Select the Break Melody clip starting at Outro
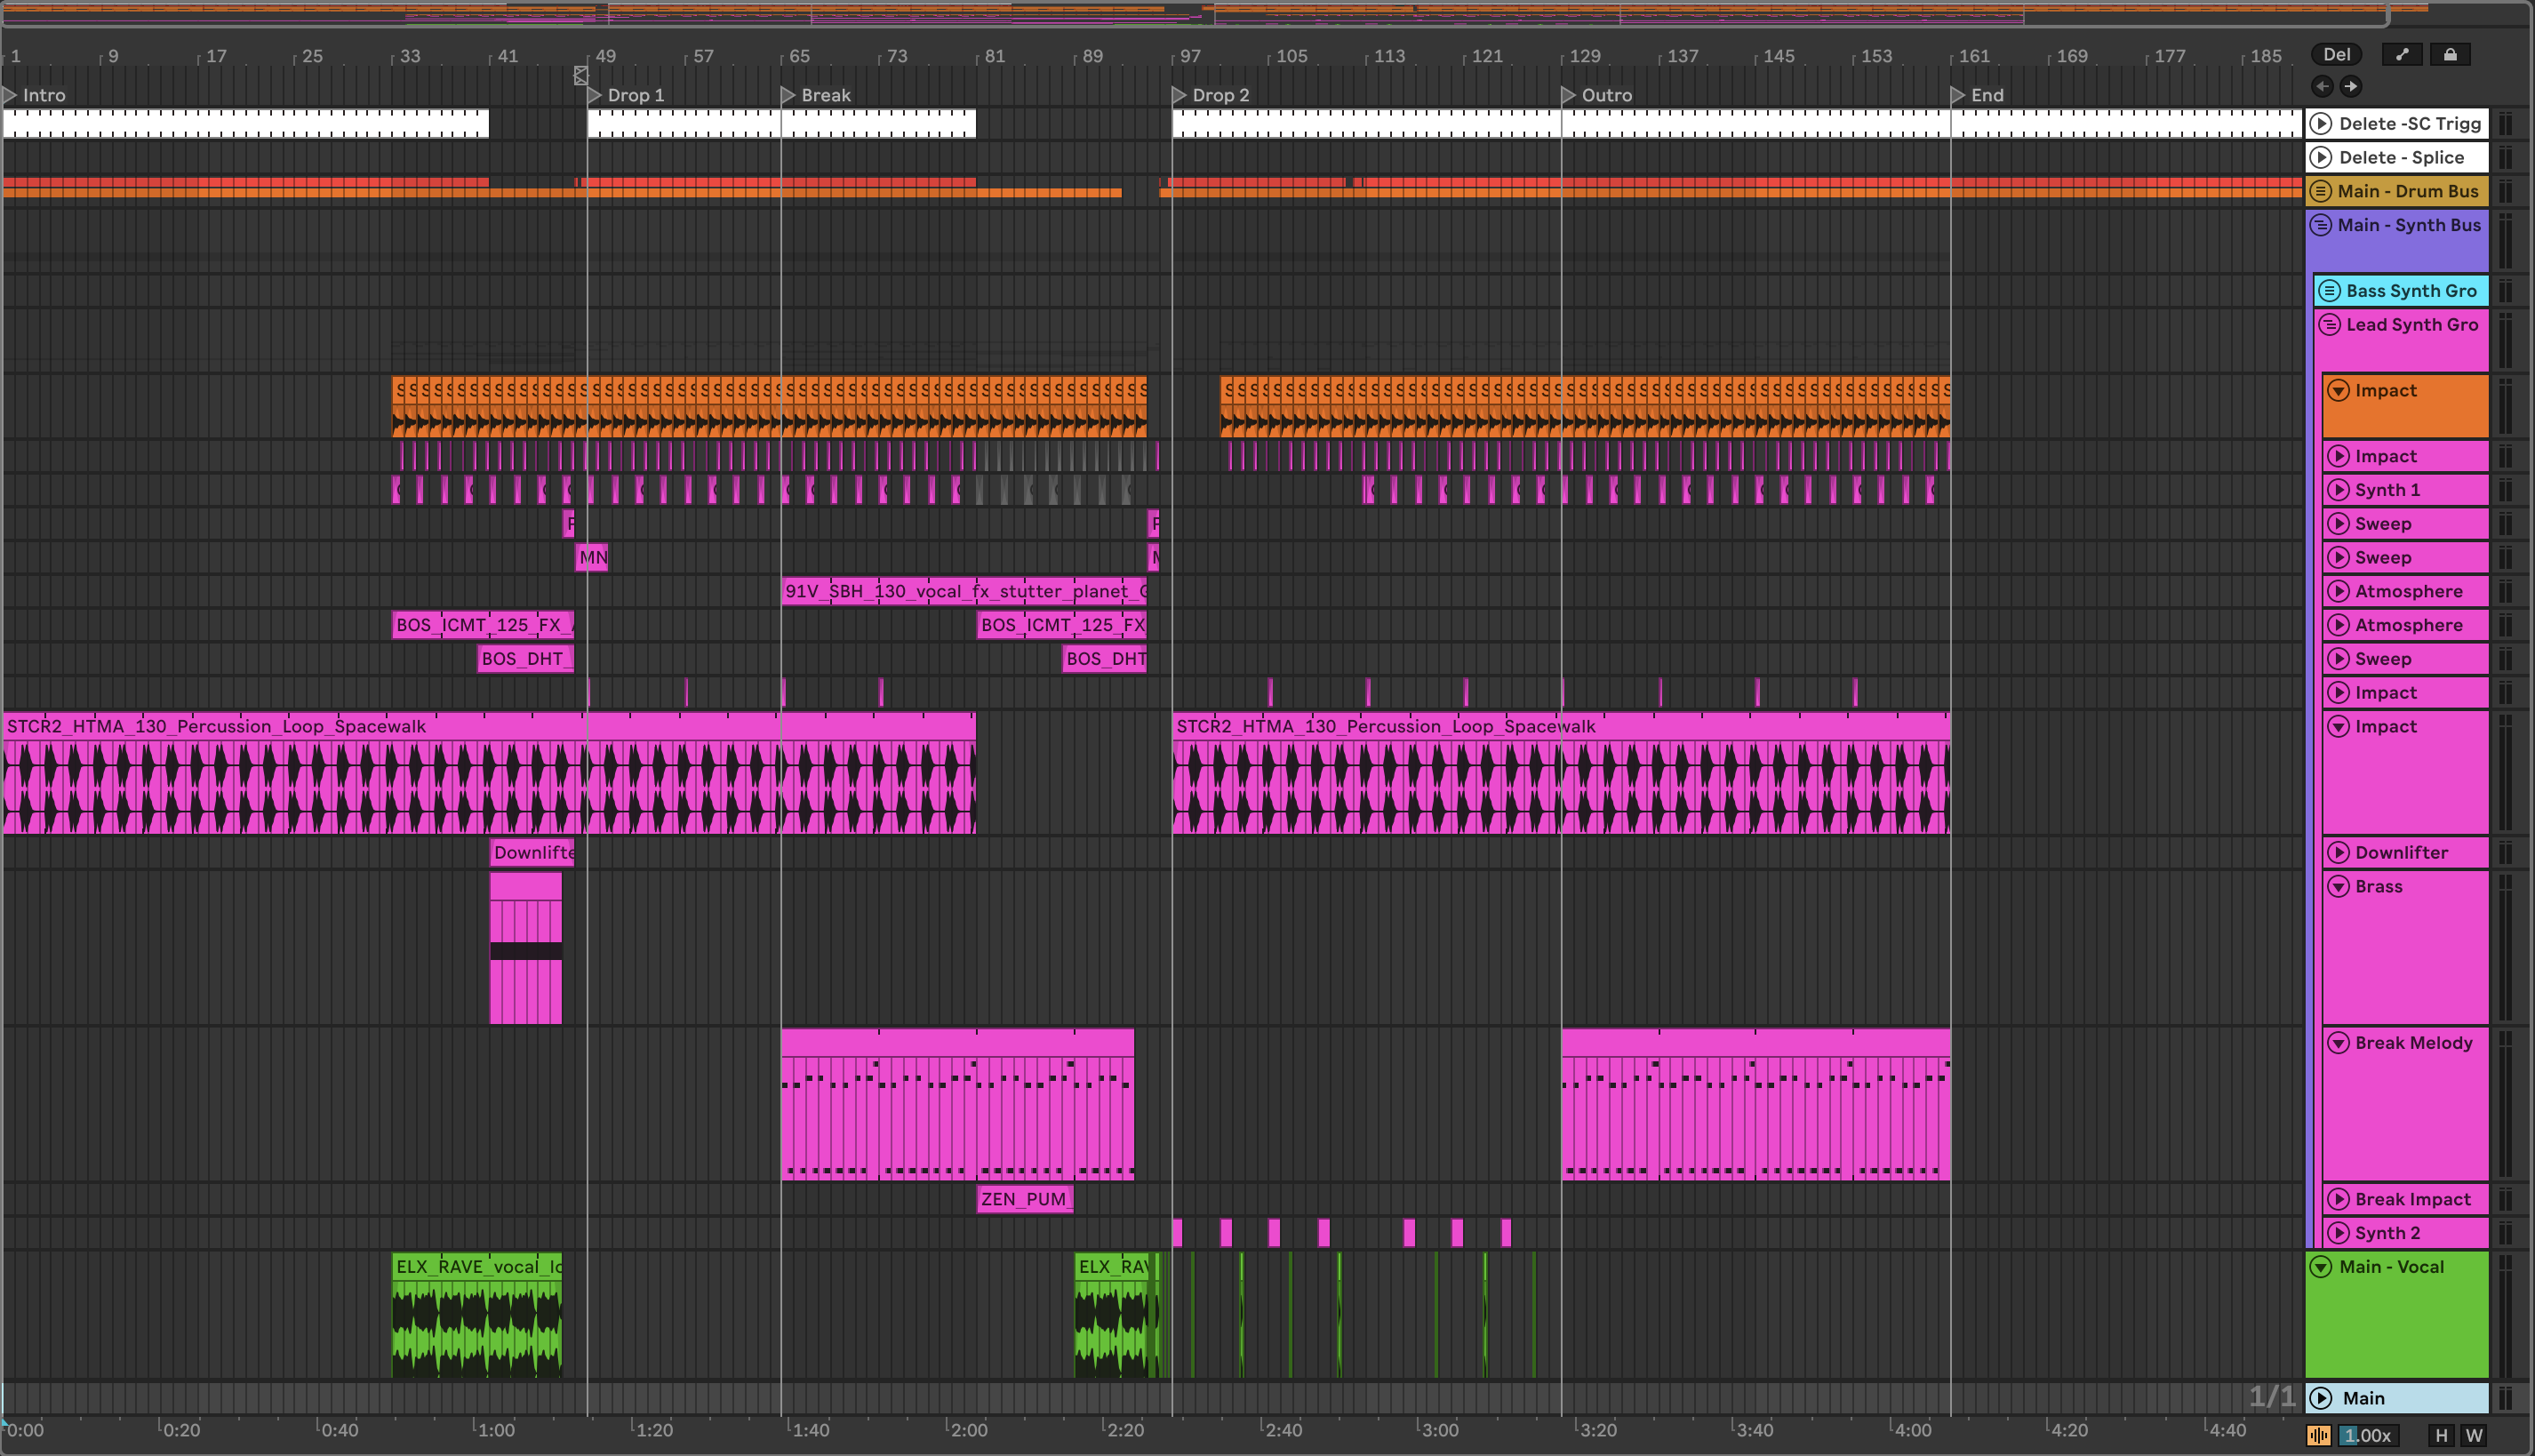Screen dimensions: 2535x1456 (x=1756, y=1104)
